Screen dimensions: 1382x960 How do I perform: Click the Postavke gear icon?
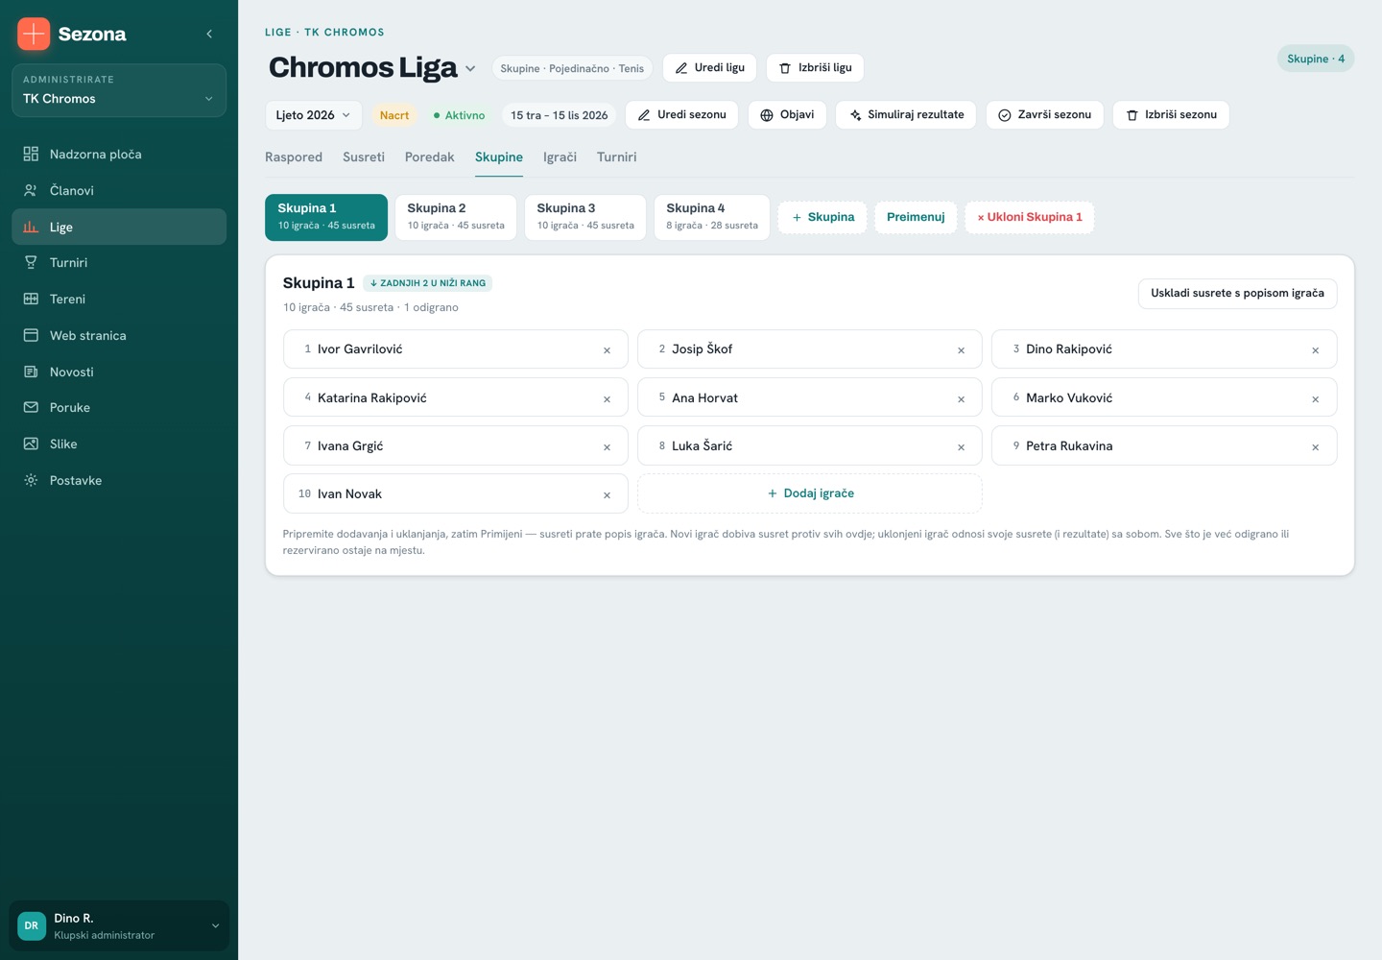[31, 480]
